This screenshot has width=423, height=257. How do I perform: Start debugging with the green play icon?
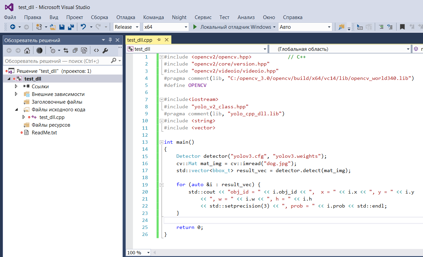[x=195, y=27]
